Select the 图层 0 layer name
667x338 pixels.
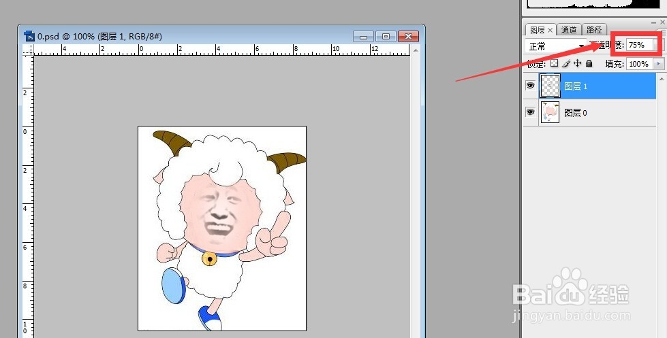coord(576,112)
